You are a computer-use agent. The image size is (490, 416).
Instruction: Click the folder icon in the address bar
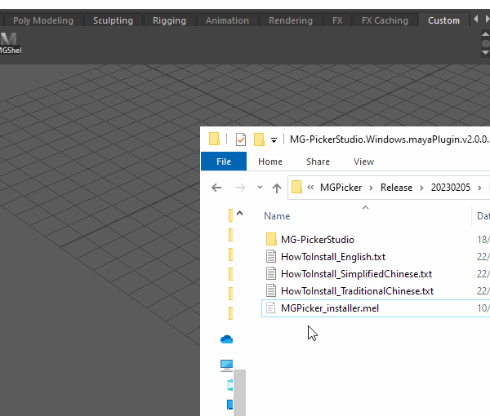pos(297,188)
